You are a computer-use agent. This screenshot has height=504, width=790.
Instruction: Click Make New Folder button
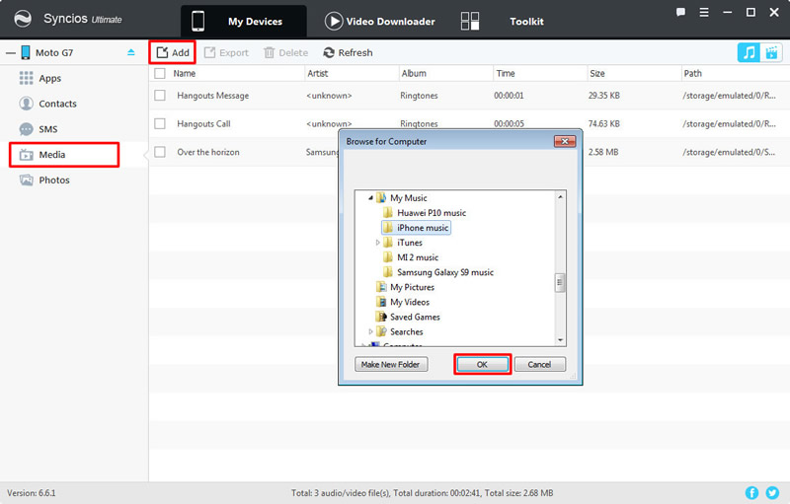pos(391,364)
